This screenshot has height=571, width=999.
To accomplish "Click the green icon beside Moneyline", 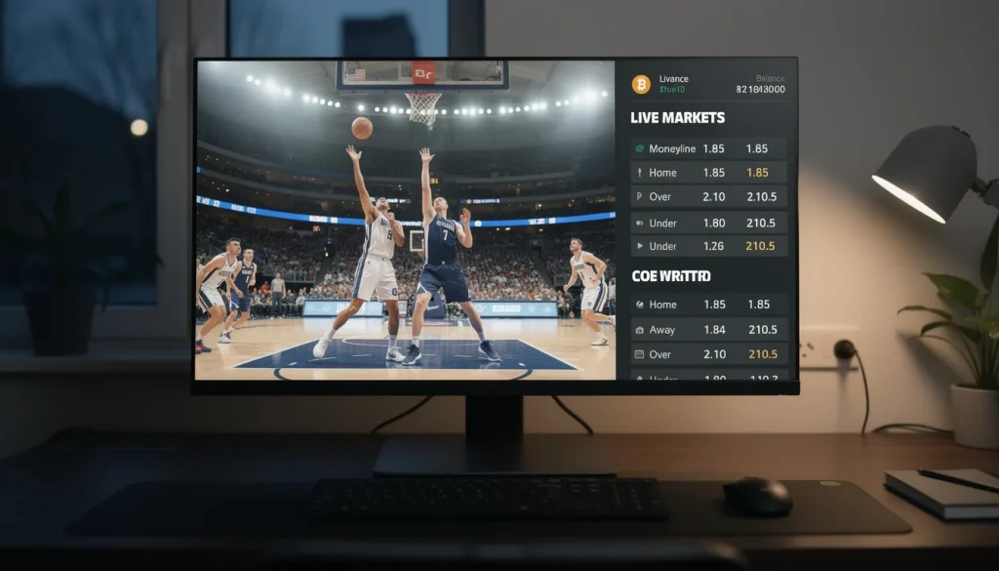I will pyautogui.click(x=640, y=149).
